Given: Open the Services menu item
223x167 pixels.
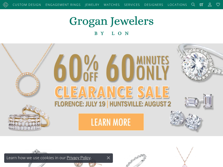Looking at the screenshot, I should point(132,5).
